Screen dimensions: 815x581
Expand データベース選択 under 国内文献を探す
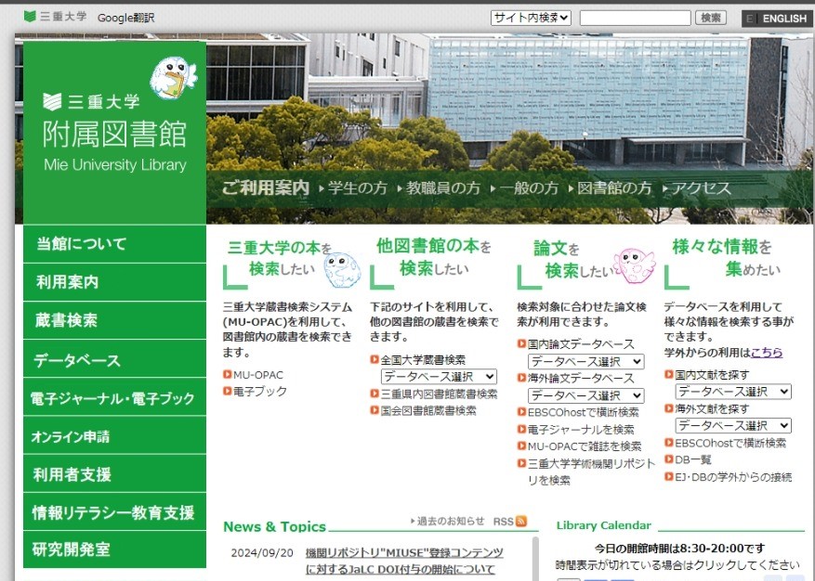point(733,392)
